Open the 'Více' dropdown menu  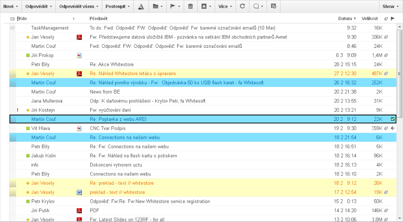coord(225,6)
